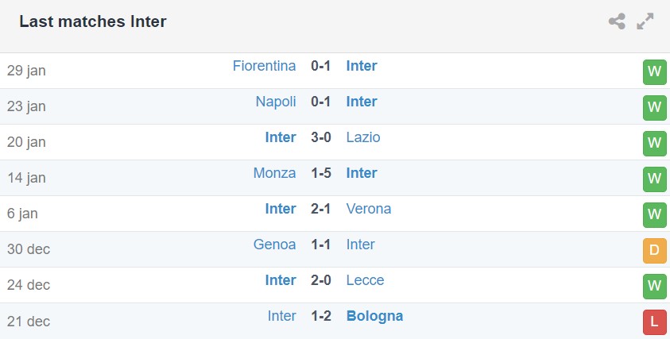Click the expand fullscreen arrows icon
Image resolution: width=670 pixels, height=339 pixels.
click(645, 21)
